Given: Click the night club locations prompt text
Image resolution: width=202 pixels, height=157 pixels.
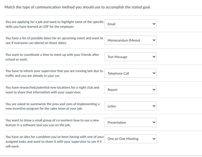Looking at the screenshot, I should (52, 90).
